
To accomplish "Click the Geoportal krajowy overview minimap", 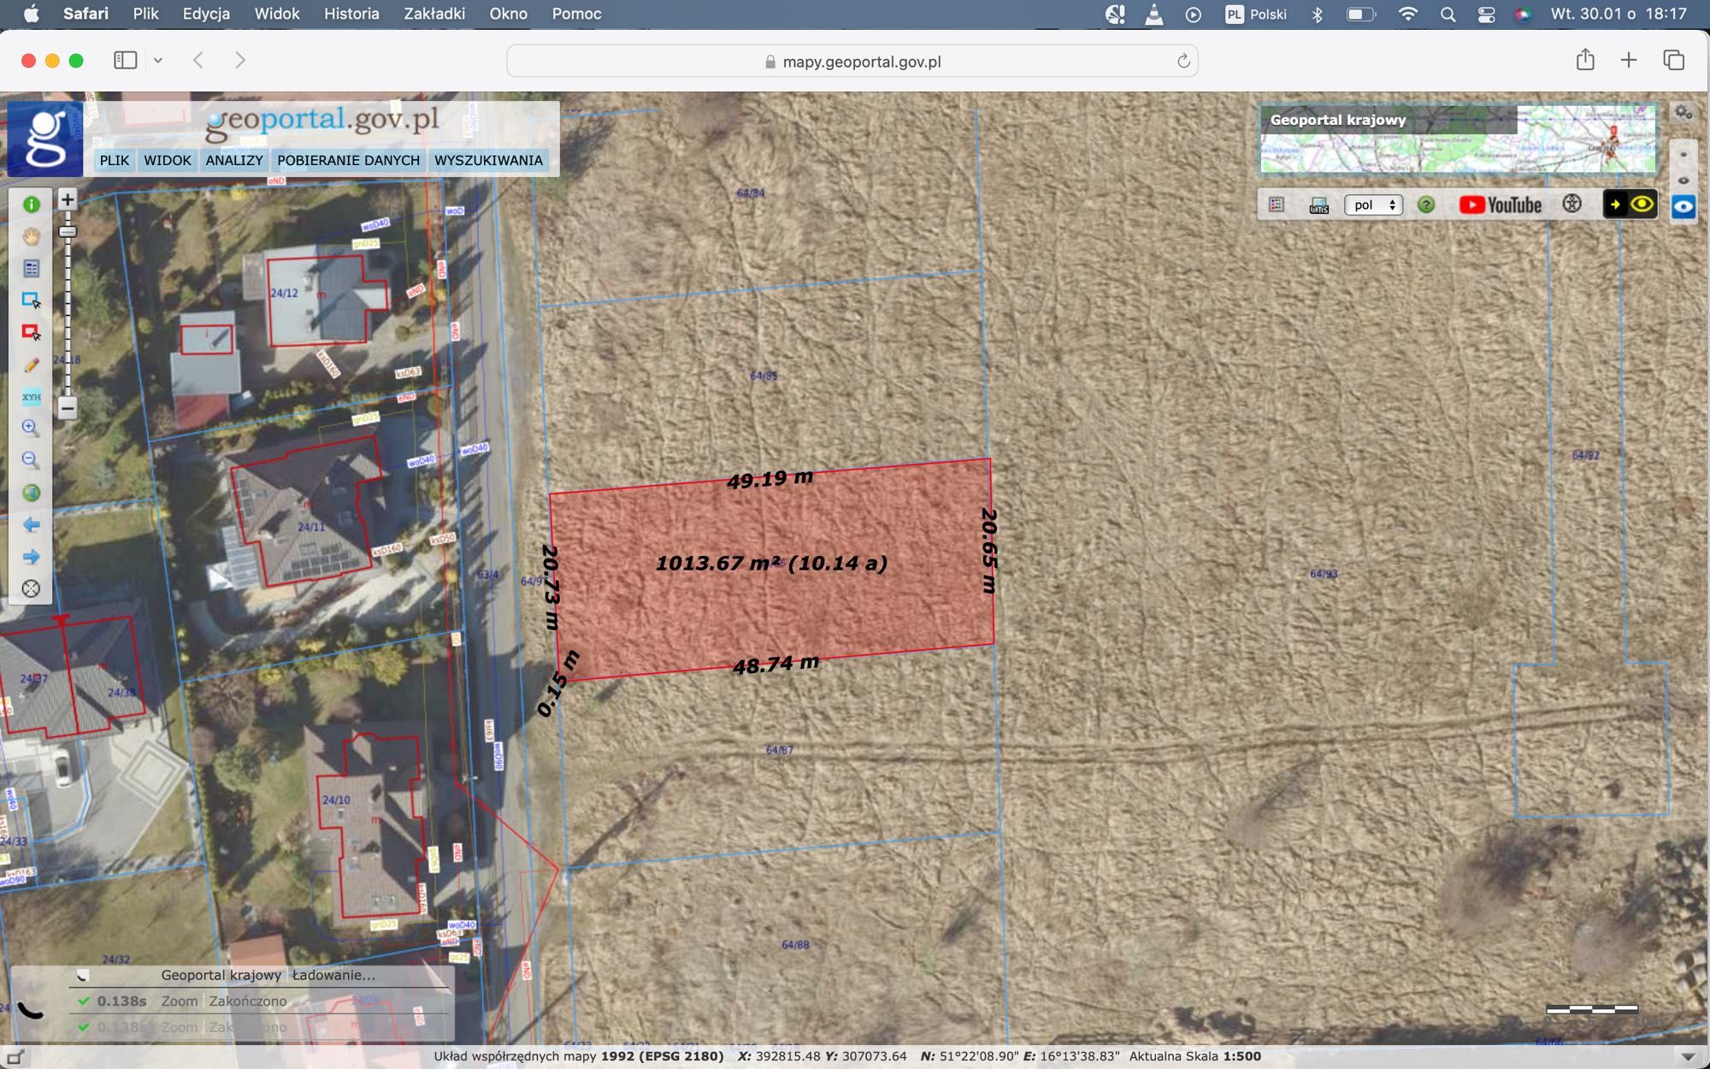I will (x=1458, y=139).
